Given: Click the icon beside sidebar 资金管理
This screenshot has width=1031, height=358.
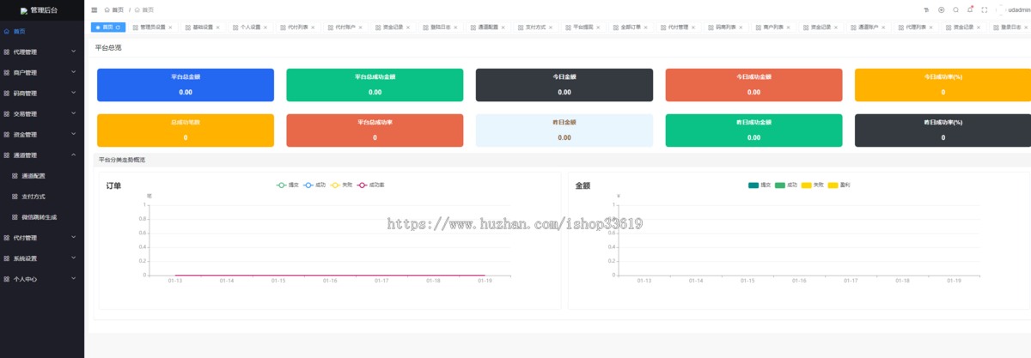Looking at the screenshot, I should [7, 134].
